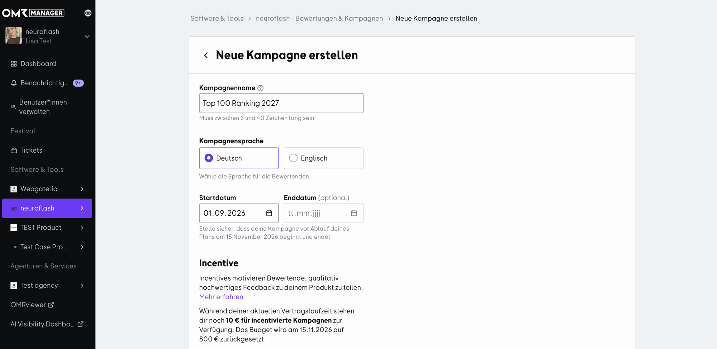Click the Test Case Pro… product icon
Image resolution: width=717 pixels, height=349 pixels.
15,247
